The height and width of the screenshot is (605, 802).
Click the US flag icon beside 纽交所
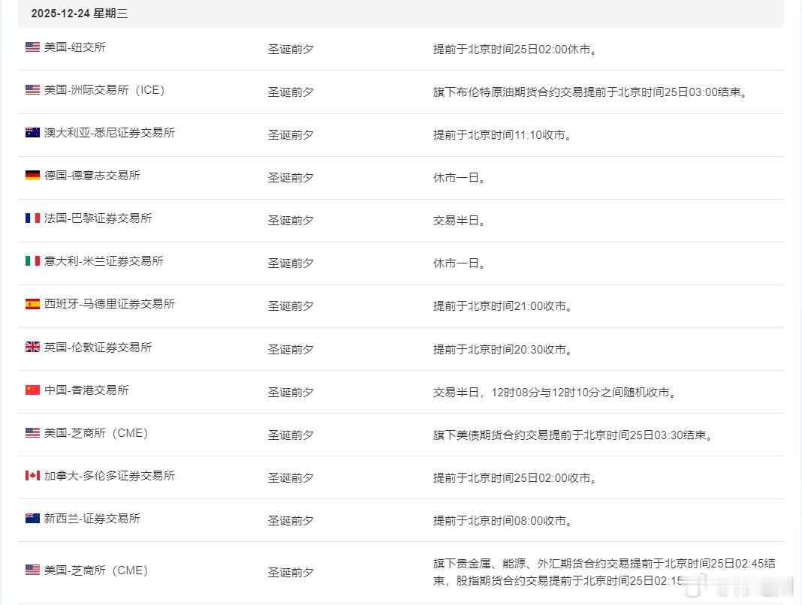(x=31, y=46)
